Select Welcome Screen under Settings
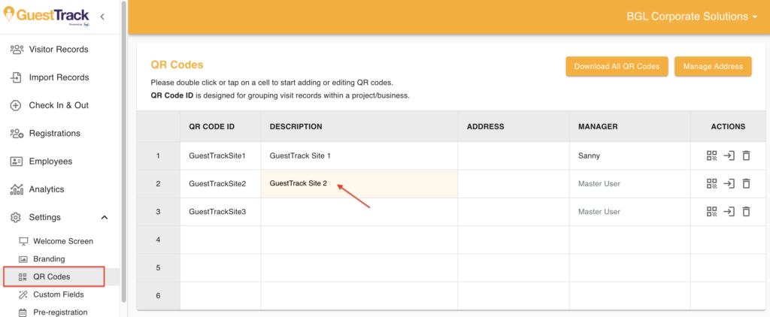 [63, 241]
